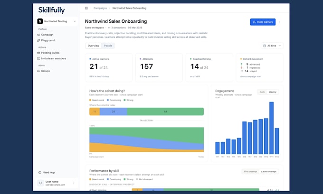323x194 pixels.
Task: Open Playground from the sidebar
Action: click(48, 40)
